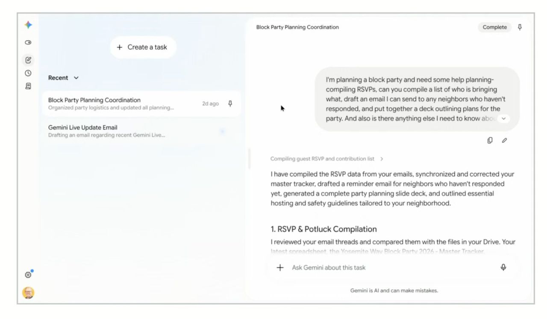This screenshot has height=319, width=547.
Task: Click the Gemini sparkle logo
Action: [x=28, y=25]
